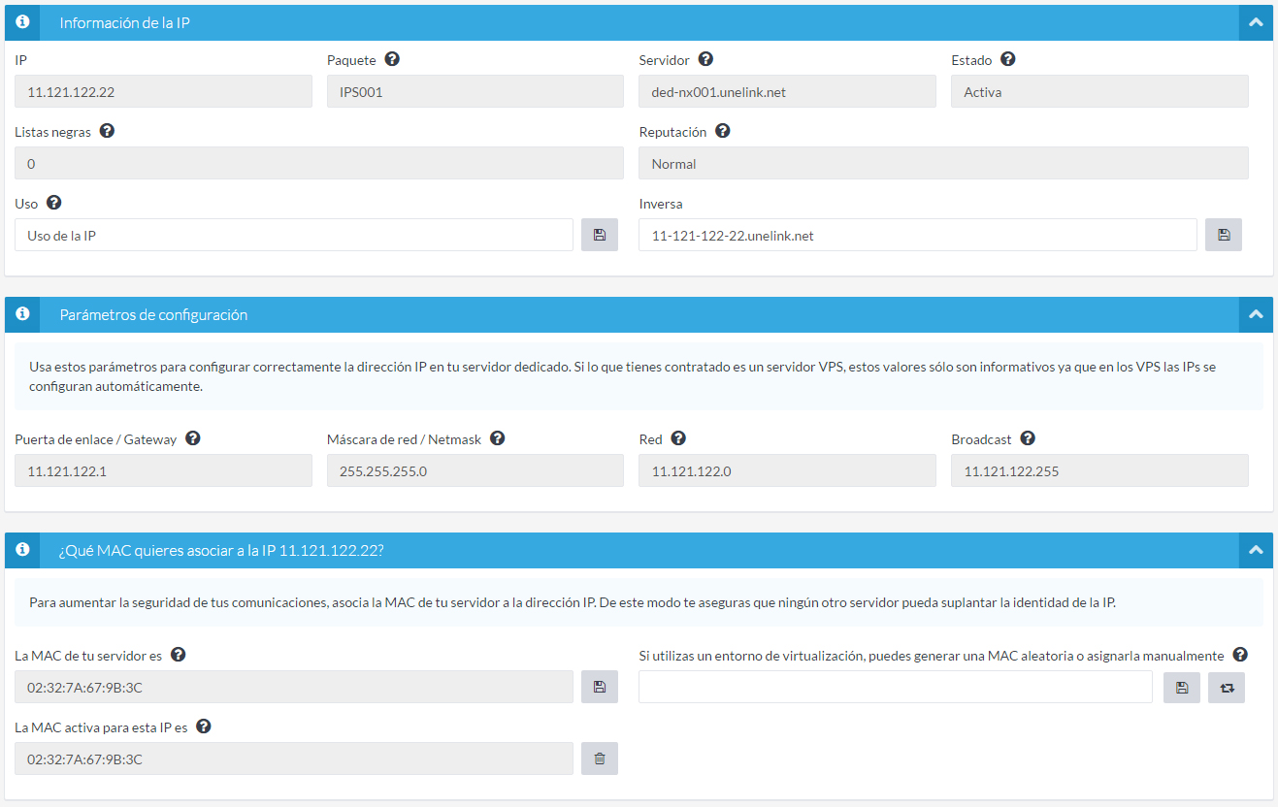Screen dimensions: 1278x807
Task: Save the manually assigned MAC
Action: click(x=1181, y=687)
